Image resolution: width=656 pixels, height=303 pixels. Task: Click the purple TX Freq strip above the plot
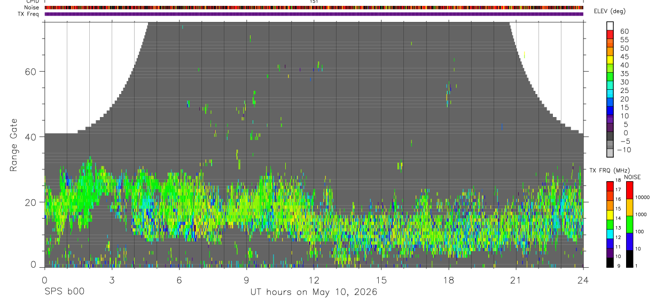tap(314, 14)
